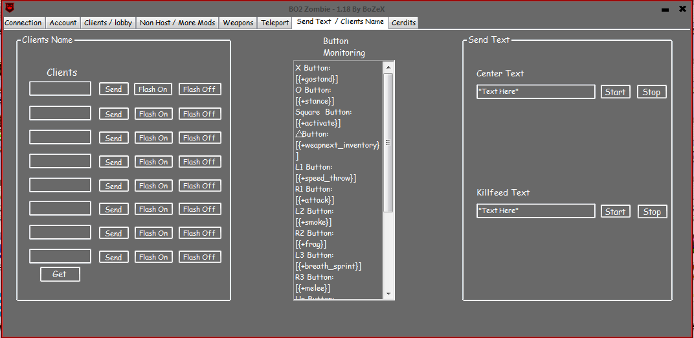Click Flash Off for the third client
The width and height of the screenshot is (694, 338).
199,137
